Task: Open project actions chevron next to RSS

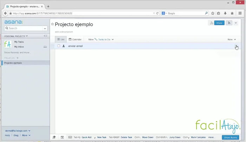Action: [236, 23]
